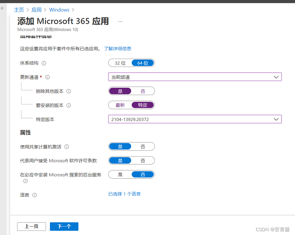
Task: Click the info icon next to 删除其他版本
Action: [x=69, y=91]
